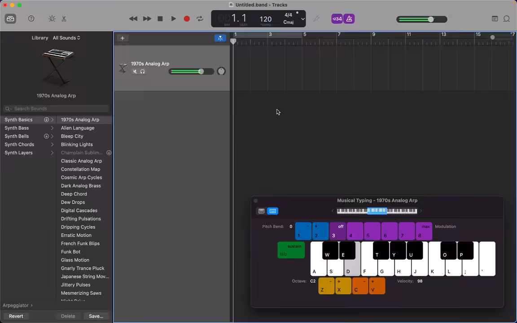Toggle the metronome click
The height and width of the screenshot is (323, 517).
pyautogui.click(x=349, y=19)
